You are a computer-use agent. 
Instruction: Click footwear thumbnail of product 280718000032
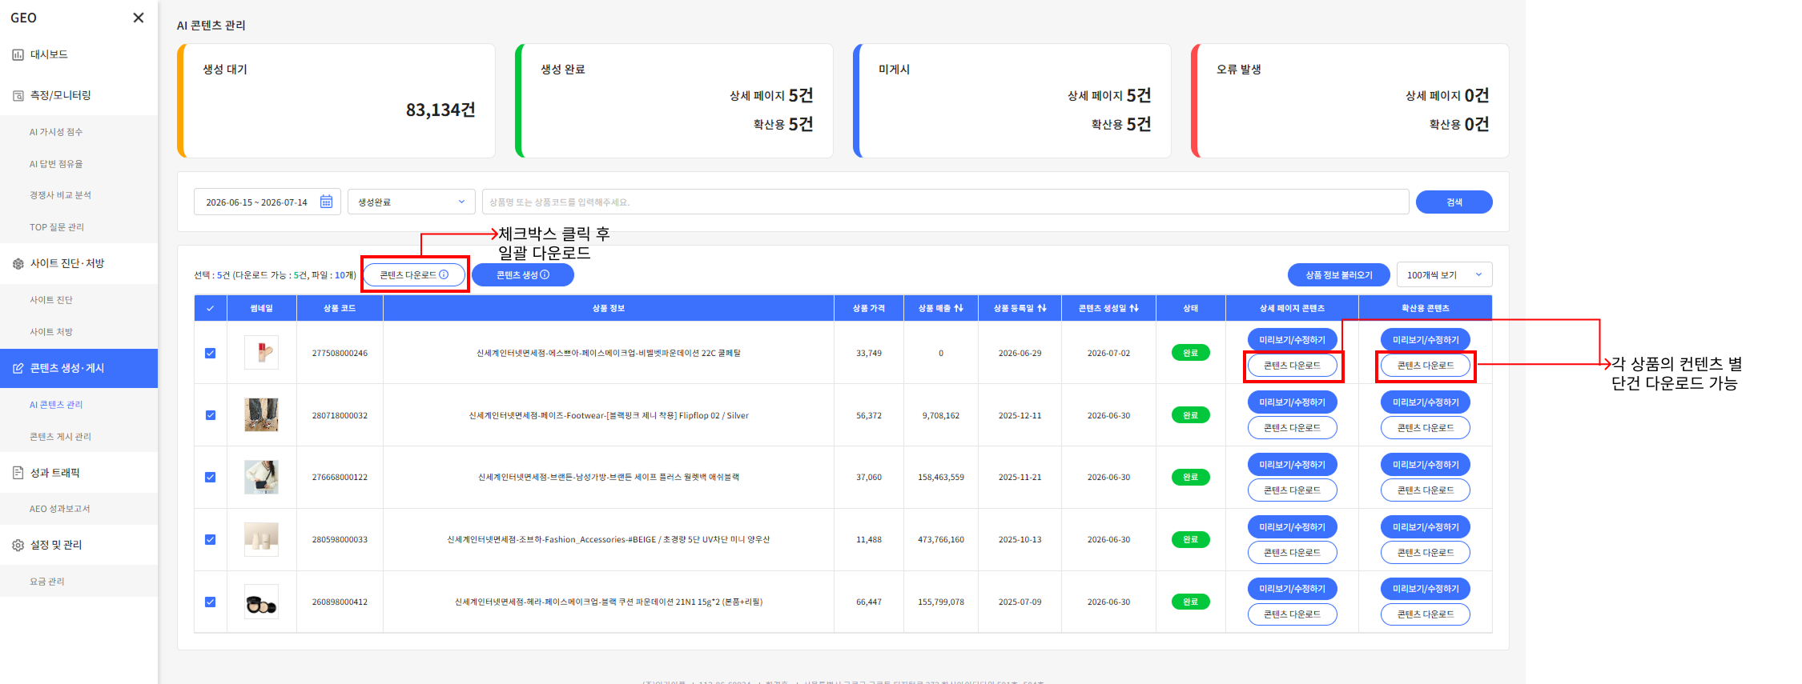pyautogui.click(x=261, y=414)
